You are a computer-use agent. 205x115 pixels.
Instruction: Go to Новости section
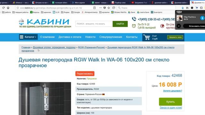tap(90, 37)
